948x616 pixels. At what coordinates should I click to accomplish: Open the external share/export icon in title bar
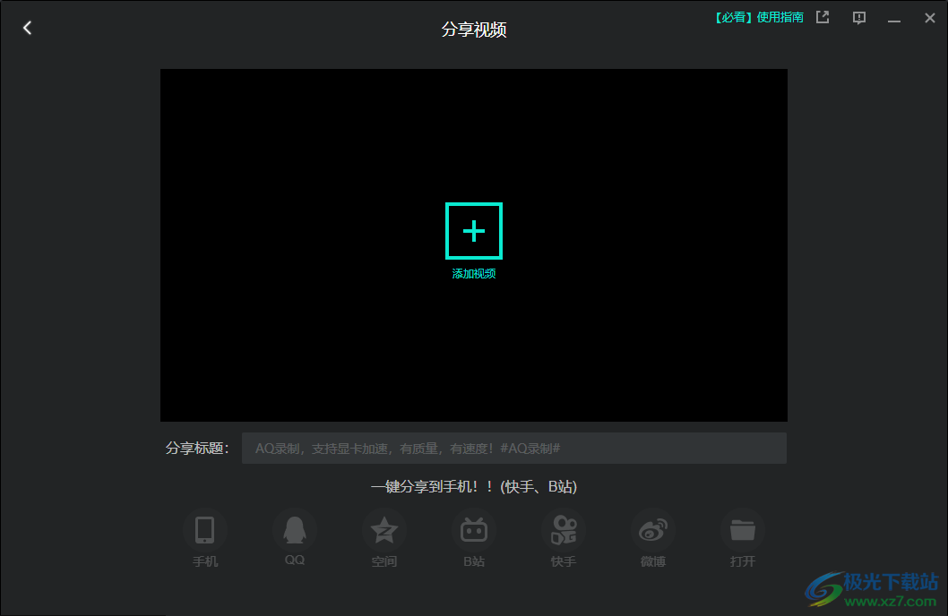click(822, 16)
